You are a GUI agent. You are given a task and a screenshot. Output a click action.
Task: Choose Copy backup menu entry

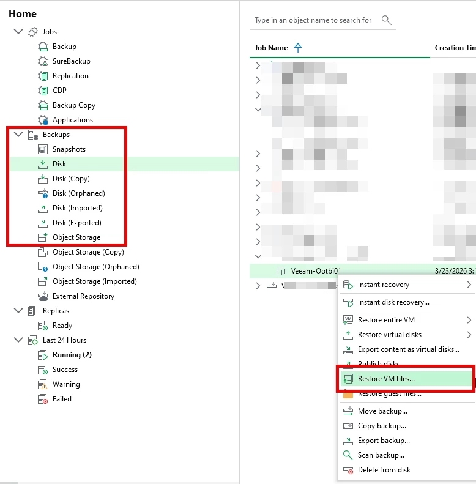tap(407, 426)
